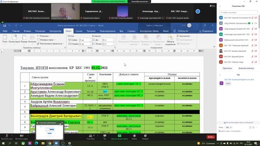Click the file attach icon in Zoom chat
Screen dimensions: 260x146
250,127
